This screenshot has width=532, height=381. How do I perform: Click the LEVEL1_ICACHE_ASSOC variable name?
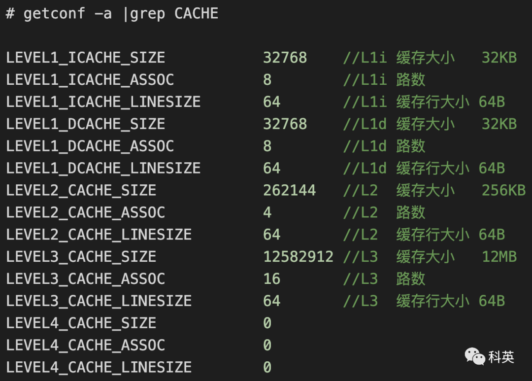point(90,80)
